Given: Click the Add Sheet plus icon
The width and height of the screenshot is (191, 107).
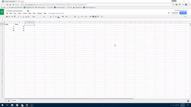Looking at the screenshot, I should click(5, 101).
